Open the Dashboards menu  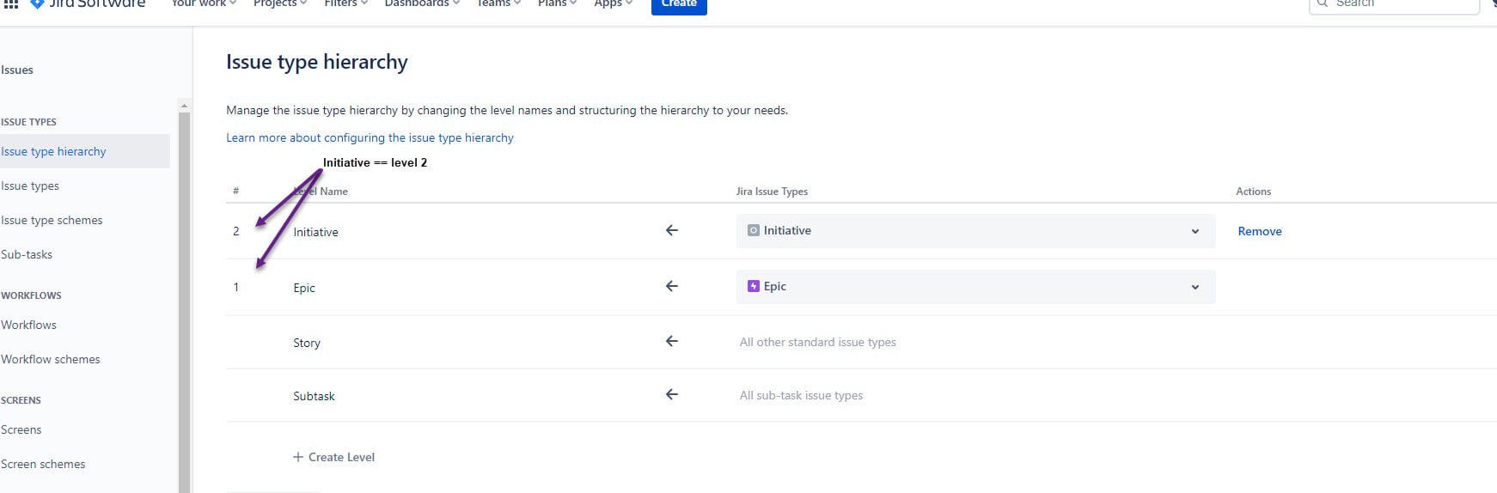click(422, 3)
